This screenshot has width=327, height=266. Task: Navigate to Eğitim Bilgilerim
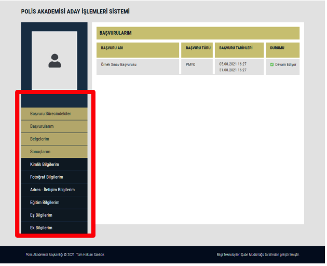(45, 202)
